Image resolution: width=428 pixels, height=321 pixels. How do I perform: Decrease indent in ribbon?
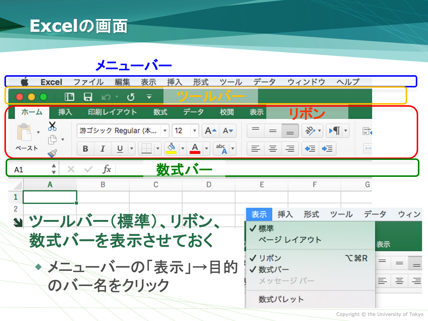point(310,148)
